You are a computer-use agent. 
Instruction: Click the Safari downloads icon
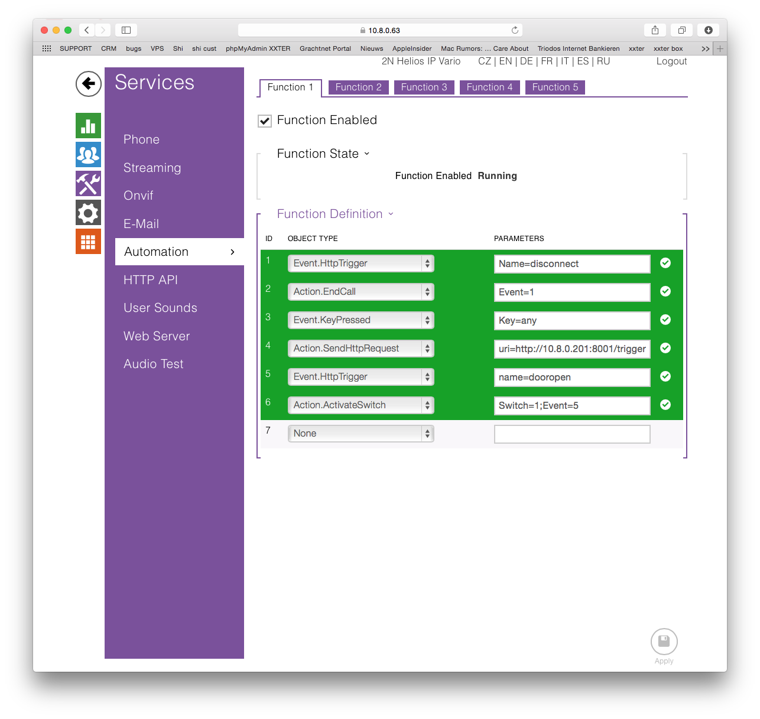coord(708,30)
